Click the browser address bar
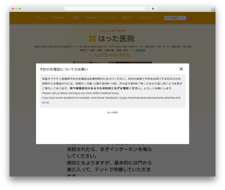 (107, 9)
